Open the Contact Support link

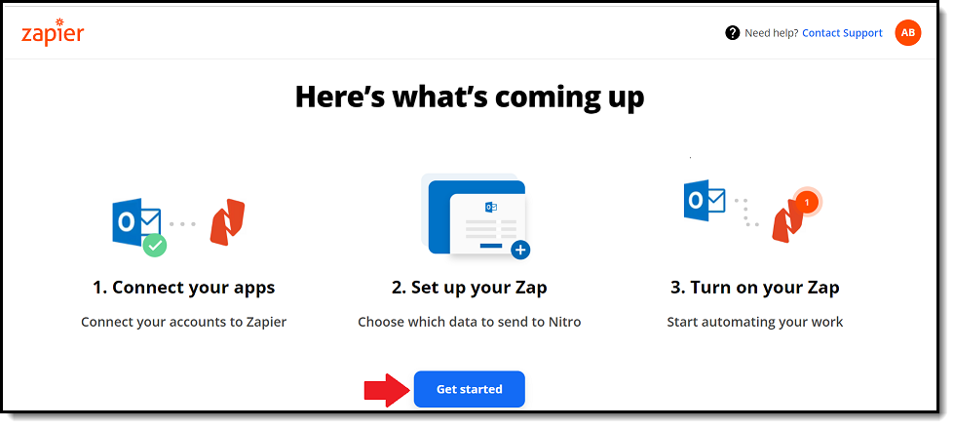tap(842, 33)
